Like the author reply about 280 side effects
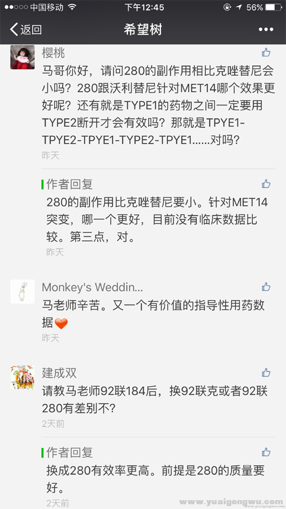The height and width of the screenshot is (509, 286). (266, 184)
